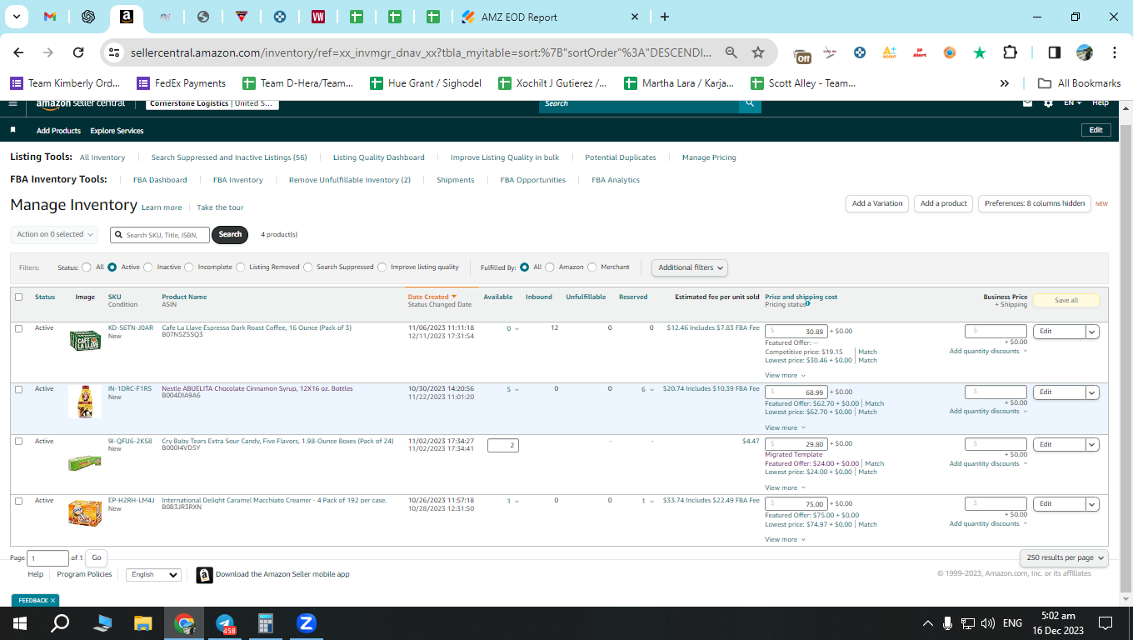Toggle the Chrome side panel icon
The height and width of the screenshot is (640, 1133).
point(1054,52)
